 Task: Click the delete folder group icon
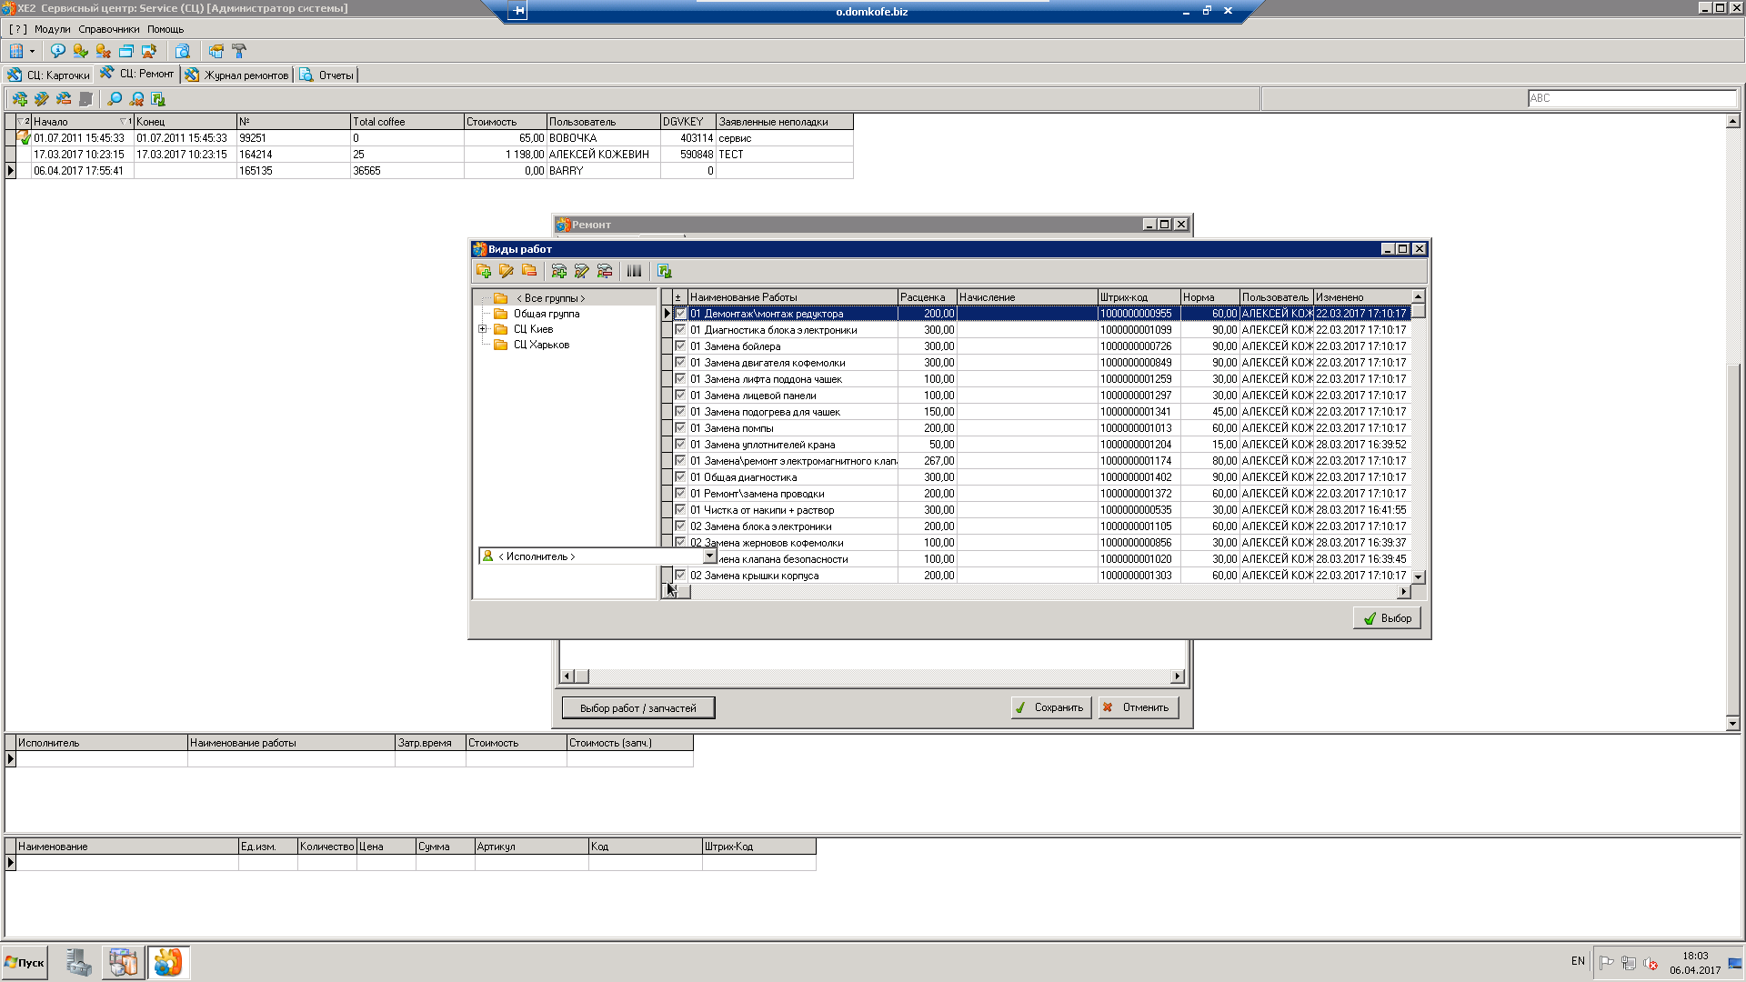point(529,271)
